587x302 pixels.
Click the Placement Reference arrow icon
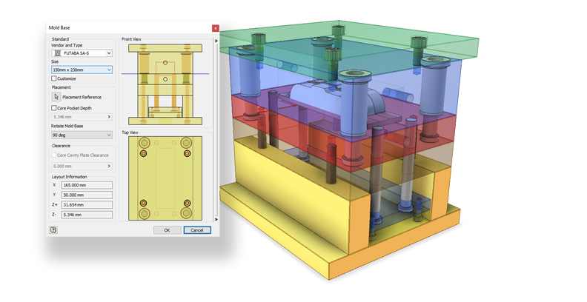click(x=56, y=97)
